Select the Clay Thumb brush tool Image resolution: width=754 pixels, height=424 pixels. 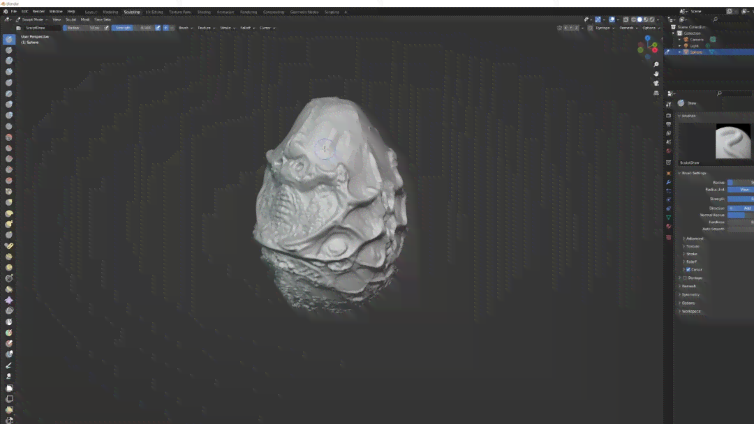click(9, 82)
